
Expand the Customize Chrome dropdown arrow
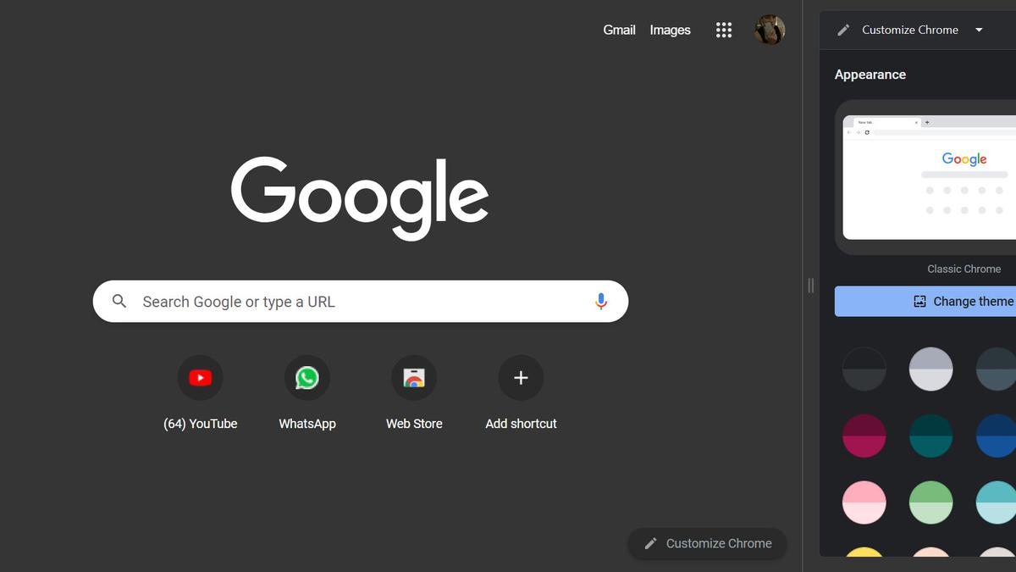[x=979, y=29]
